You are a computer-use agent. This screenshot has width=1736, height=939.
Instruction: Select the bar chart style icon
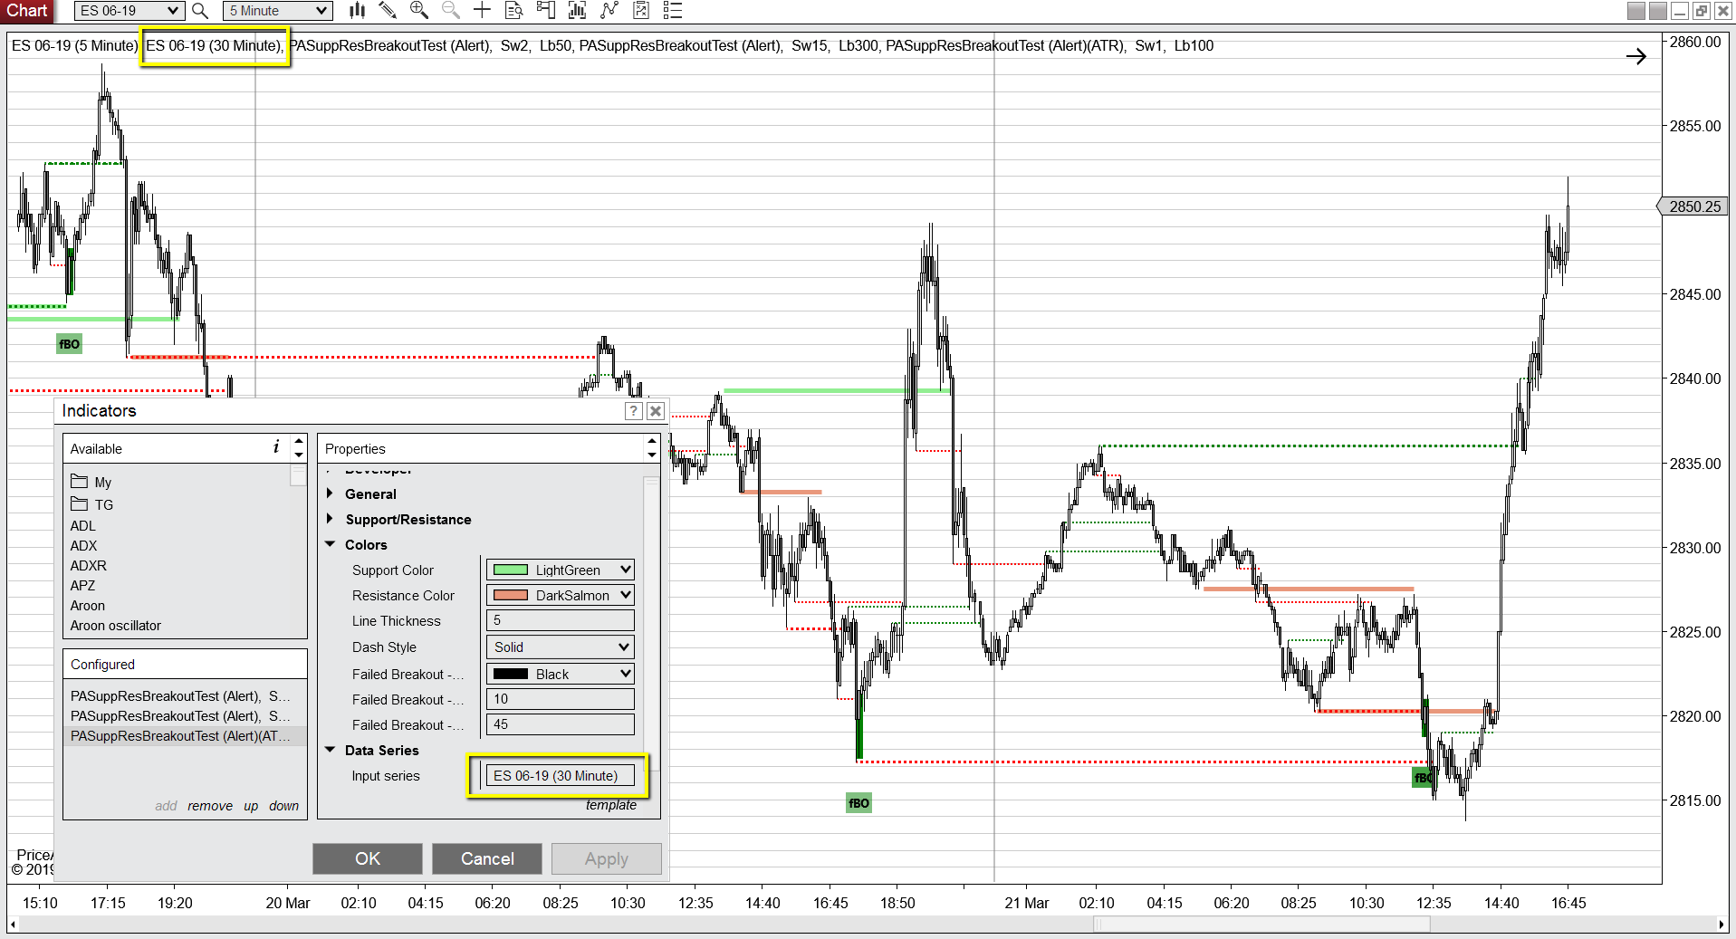tap(358, 11)
